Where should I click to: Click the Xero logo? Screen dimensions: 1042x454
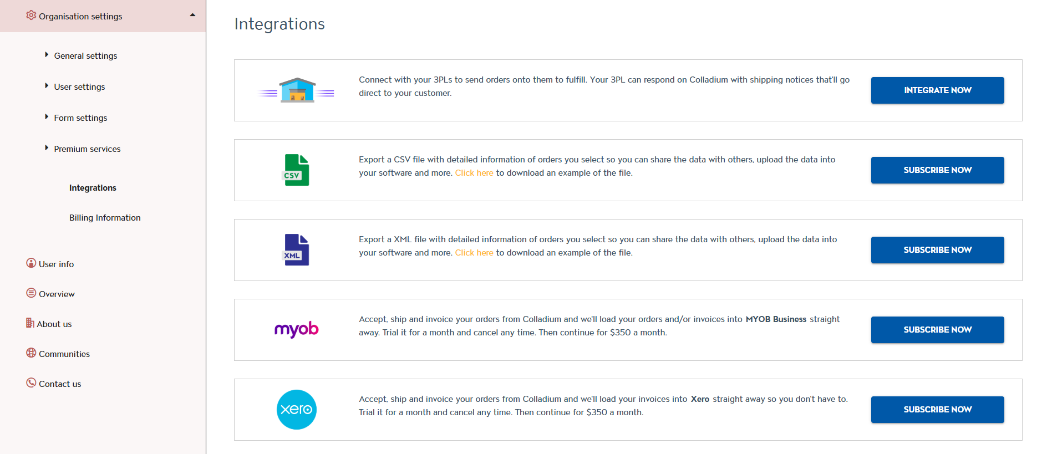point(297,410)
